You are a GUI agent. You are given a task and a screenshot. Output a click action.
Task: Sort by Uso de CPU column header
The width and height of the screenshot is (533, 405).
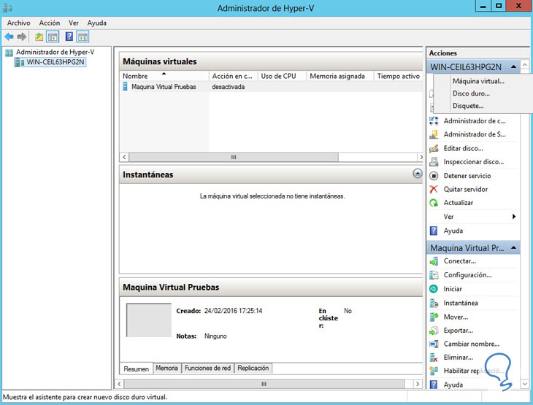[282, 76]
